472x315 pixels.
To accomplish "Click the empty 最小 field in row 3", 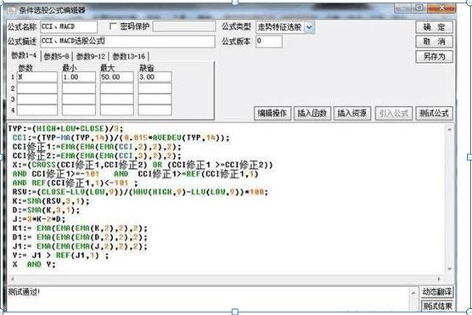I will tap(79, 99).
